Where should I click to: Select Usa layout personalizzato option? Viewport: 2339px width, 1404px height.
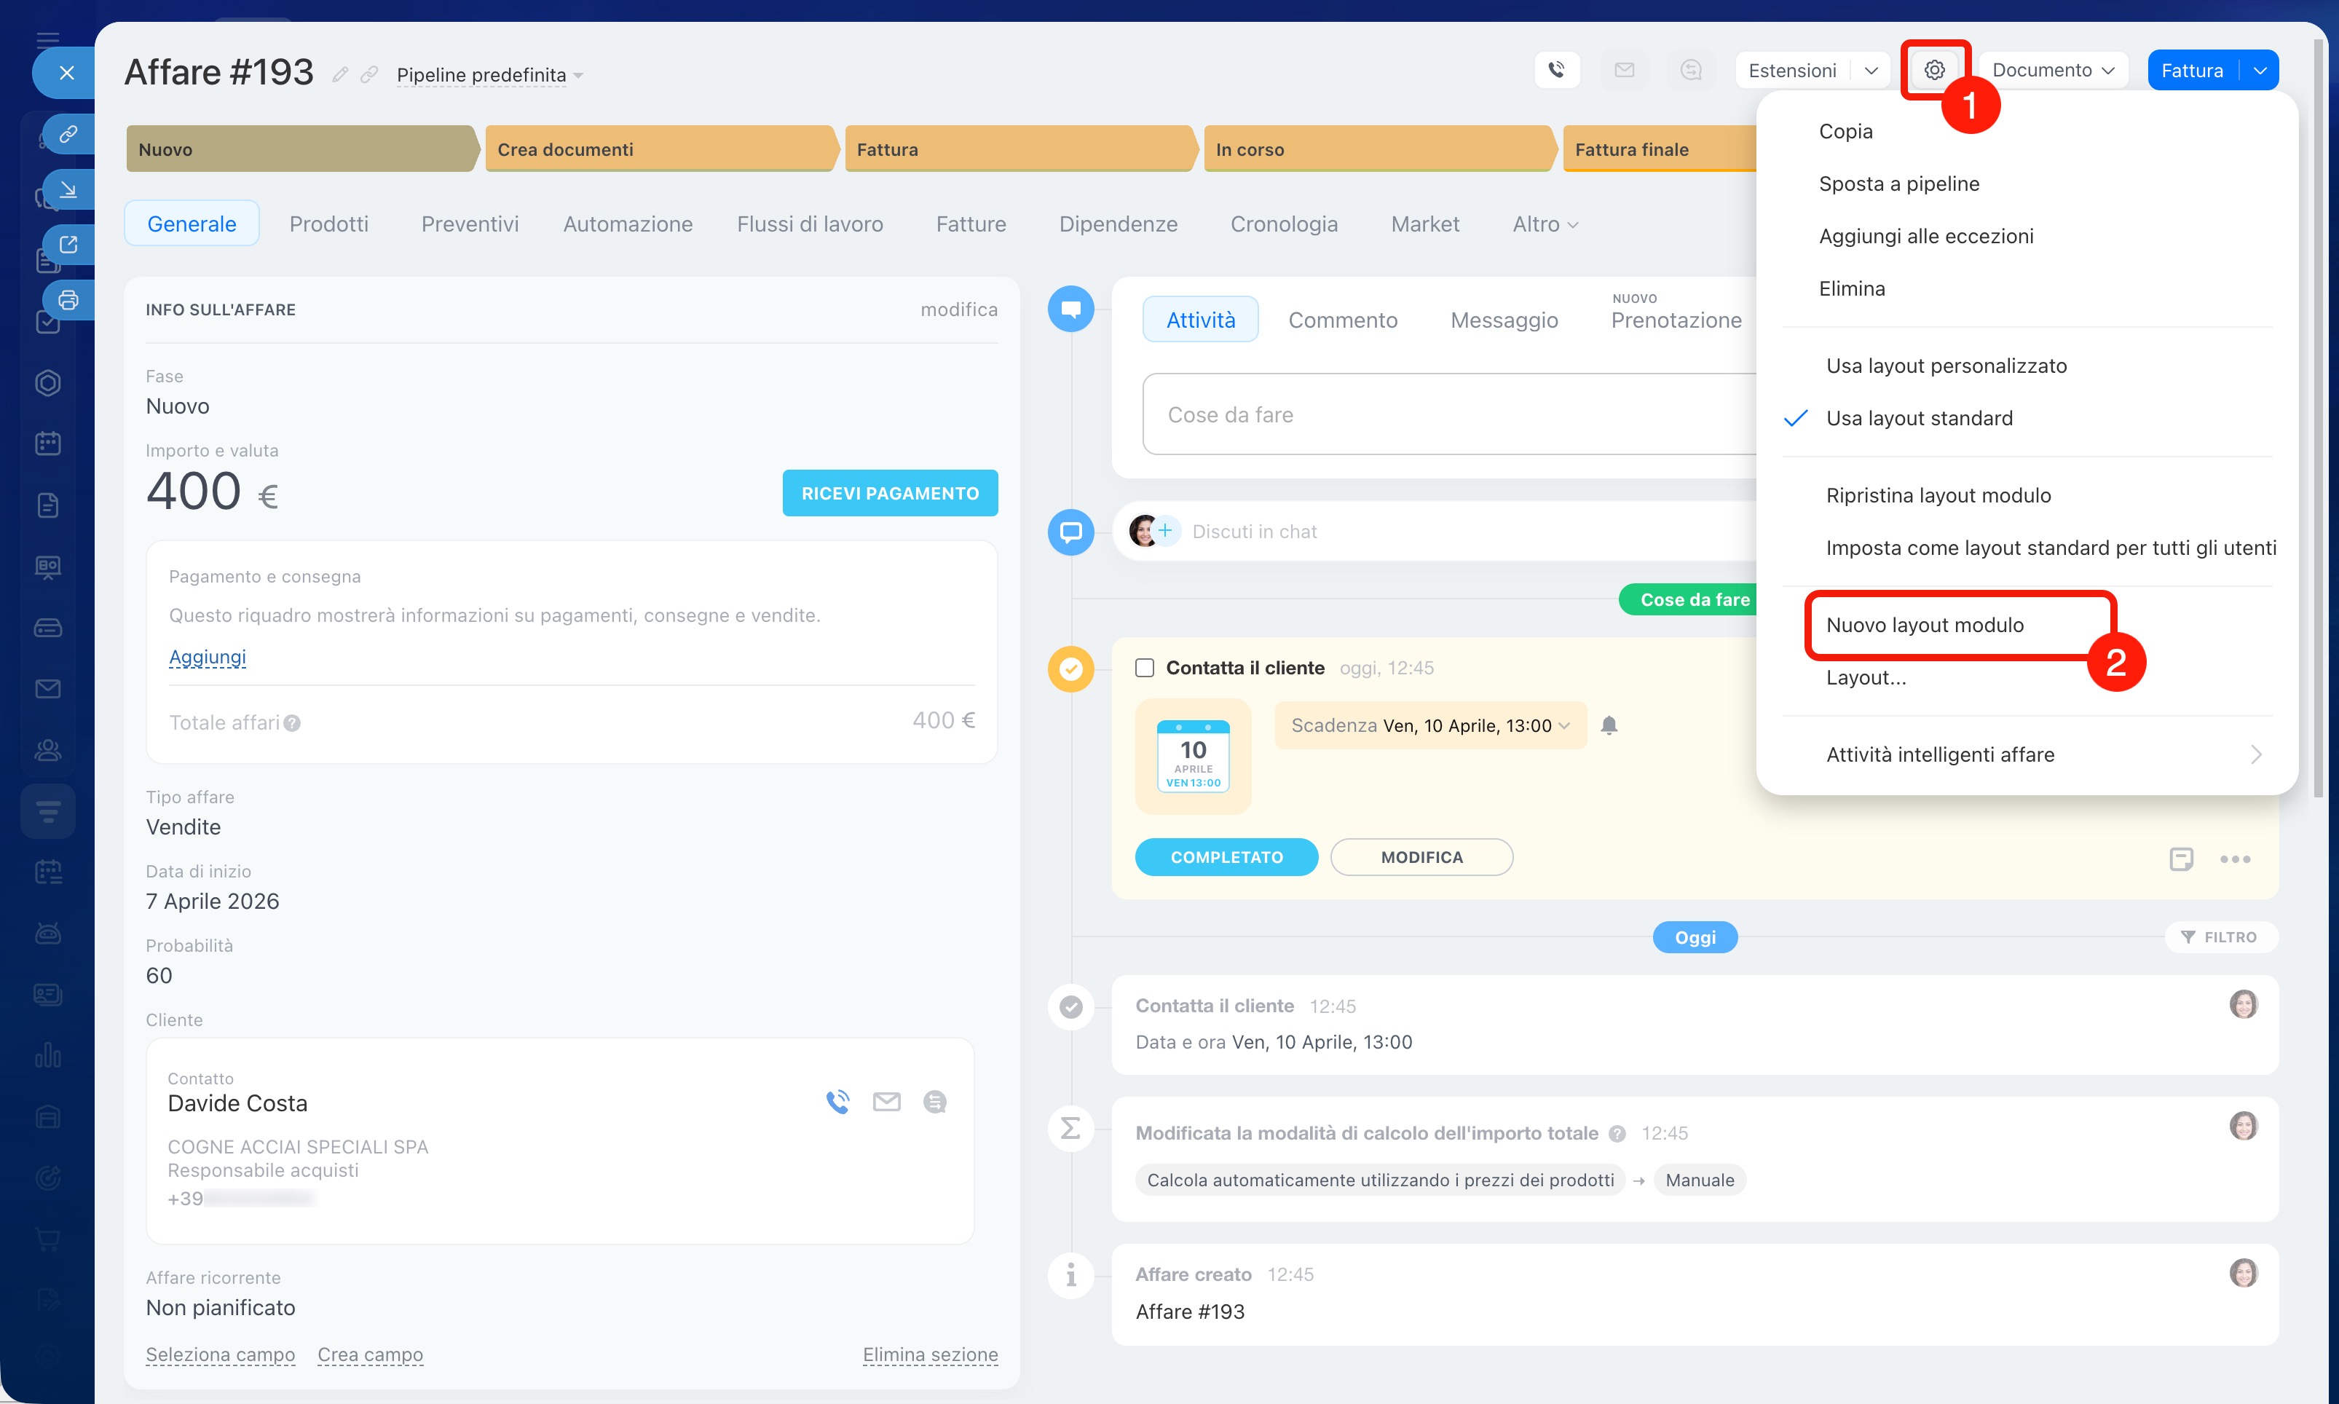click(x=1946, y=366)
